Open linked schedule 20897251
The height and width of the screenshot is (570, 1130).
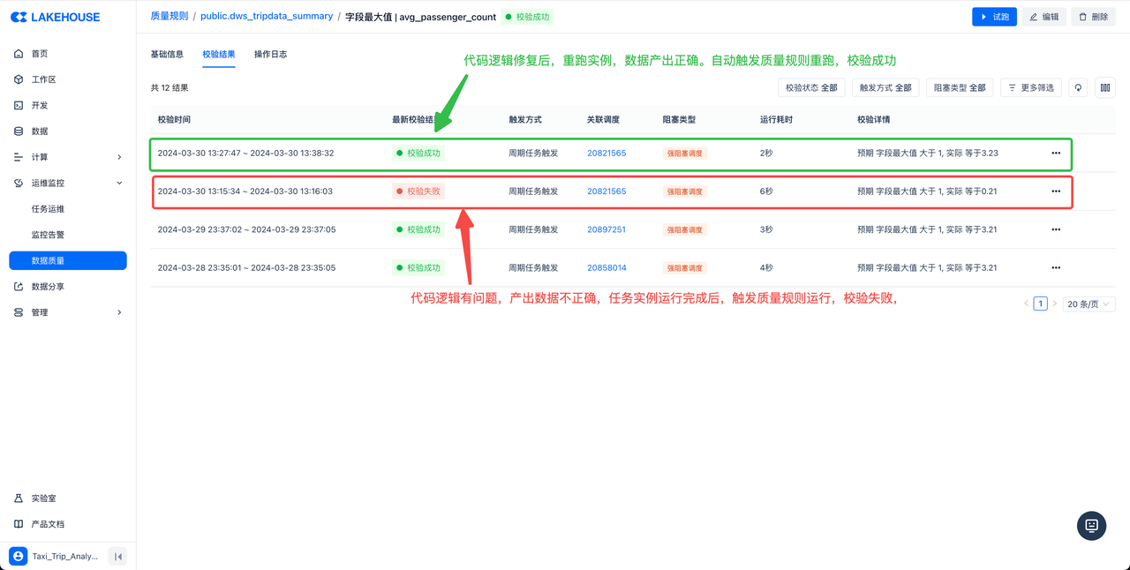click(x=606, y=229)
